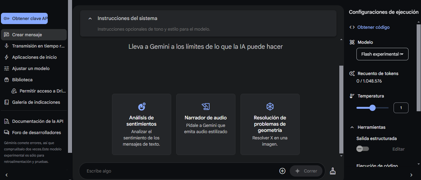Click the Modelo icon in settings panel
421x180 pixels.
[x=352, y=42]
